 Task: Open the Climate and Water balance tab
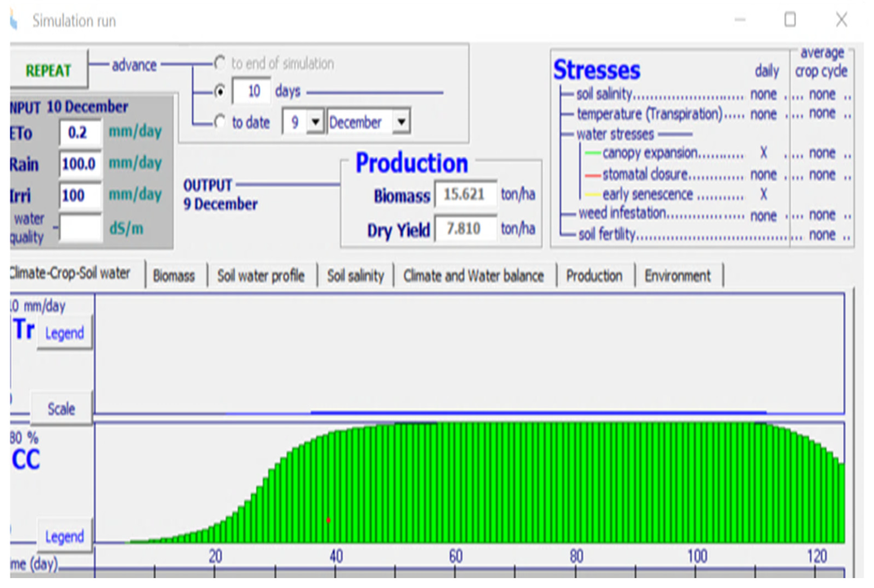pos(474,276)
